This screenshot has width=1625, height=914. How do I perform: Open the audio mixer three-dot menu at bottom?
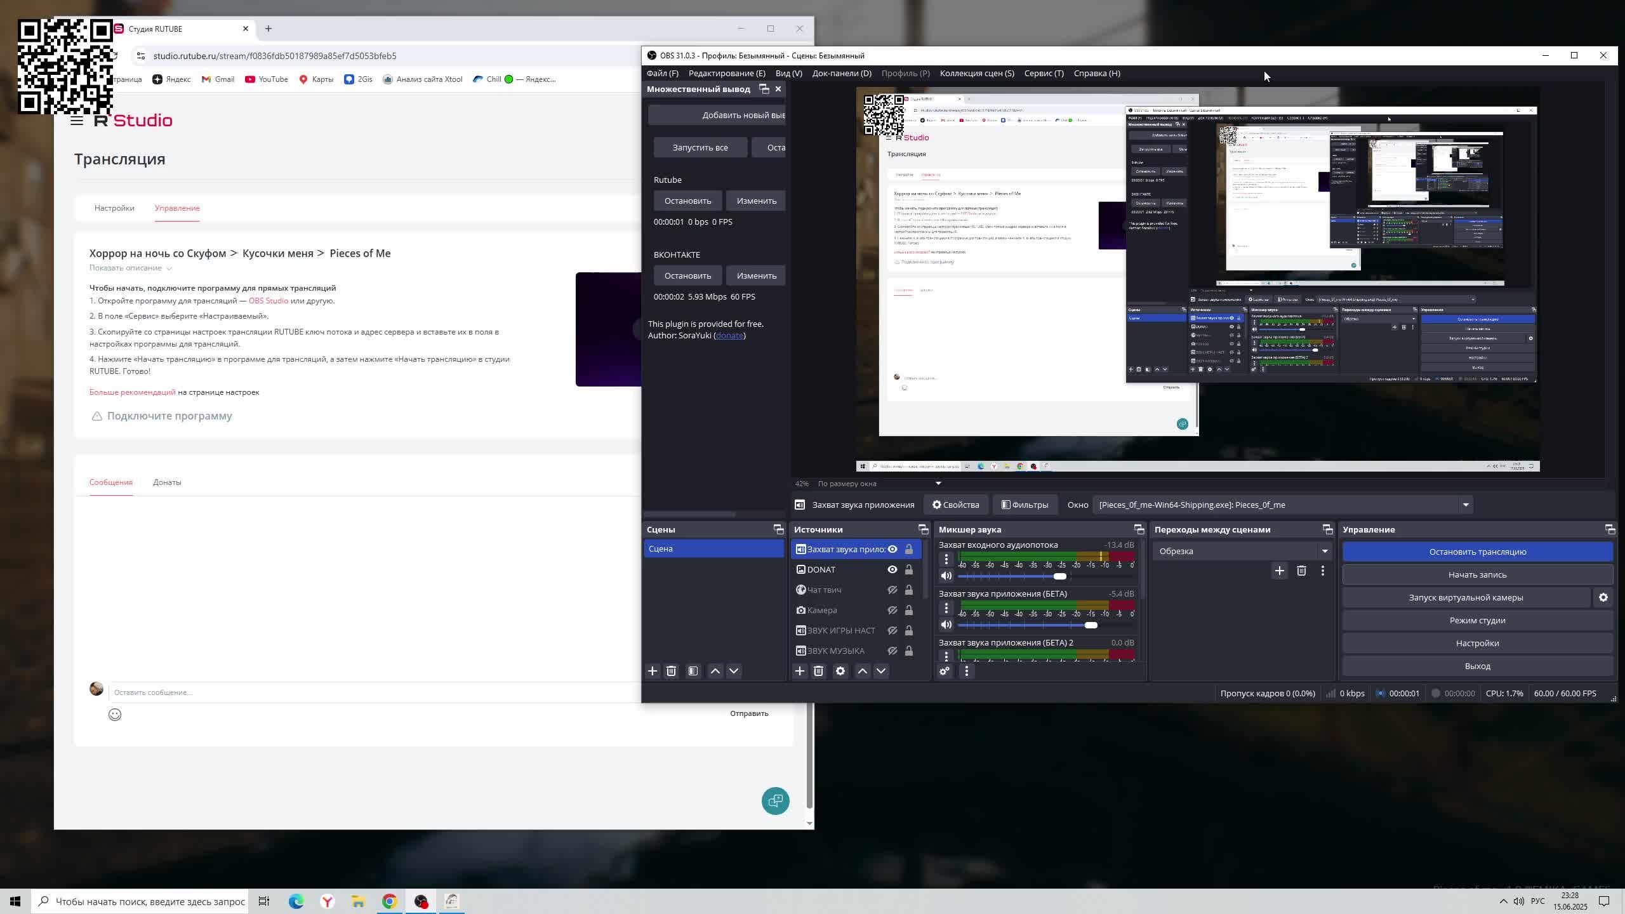click(x=967, y=671)
